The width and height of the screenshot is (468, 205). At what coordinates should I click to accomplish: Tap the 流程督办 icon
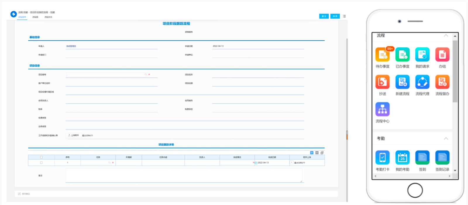[x=442, y=82]
